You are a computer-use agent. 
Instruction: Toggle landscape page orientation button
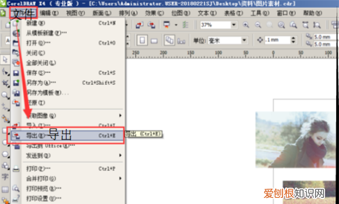pos(154,41)
